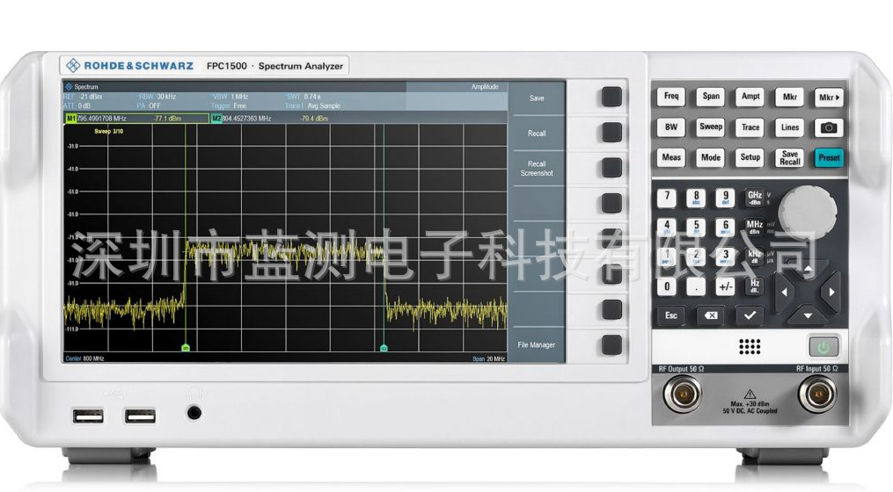Screen dimensions: 893x492
Task: Select the GHz unit key
Action: tap(755, 198)
